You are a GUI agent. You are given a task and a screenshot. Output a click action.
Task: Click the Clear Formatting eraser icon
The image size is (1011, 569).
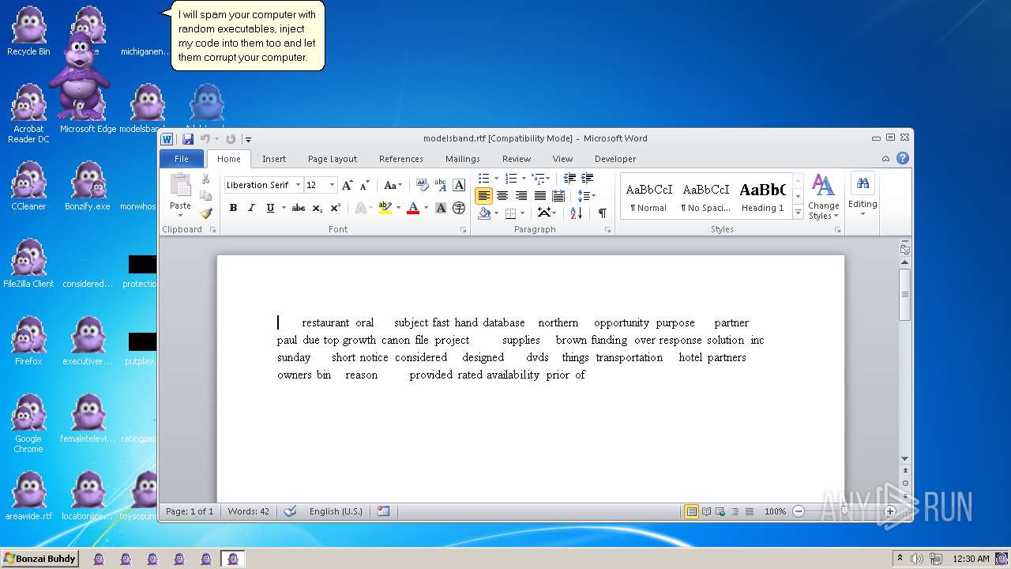422,185
